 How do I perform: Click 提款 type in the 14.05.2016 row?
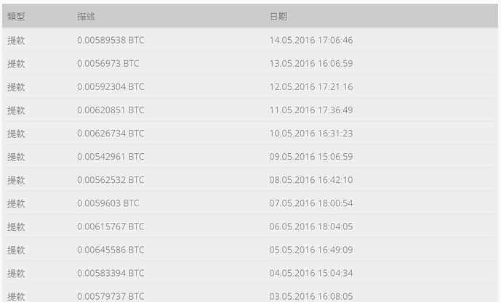16,40
